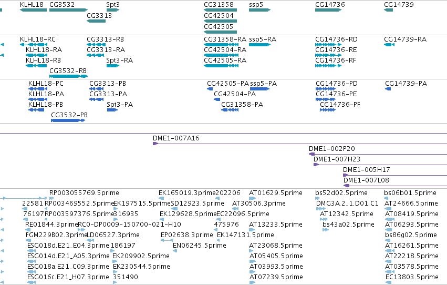Click the EC22096.5prime EST
The width and height of the screenshot is (447, 285).
click(219, 219)
